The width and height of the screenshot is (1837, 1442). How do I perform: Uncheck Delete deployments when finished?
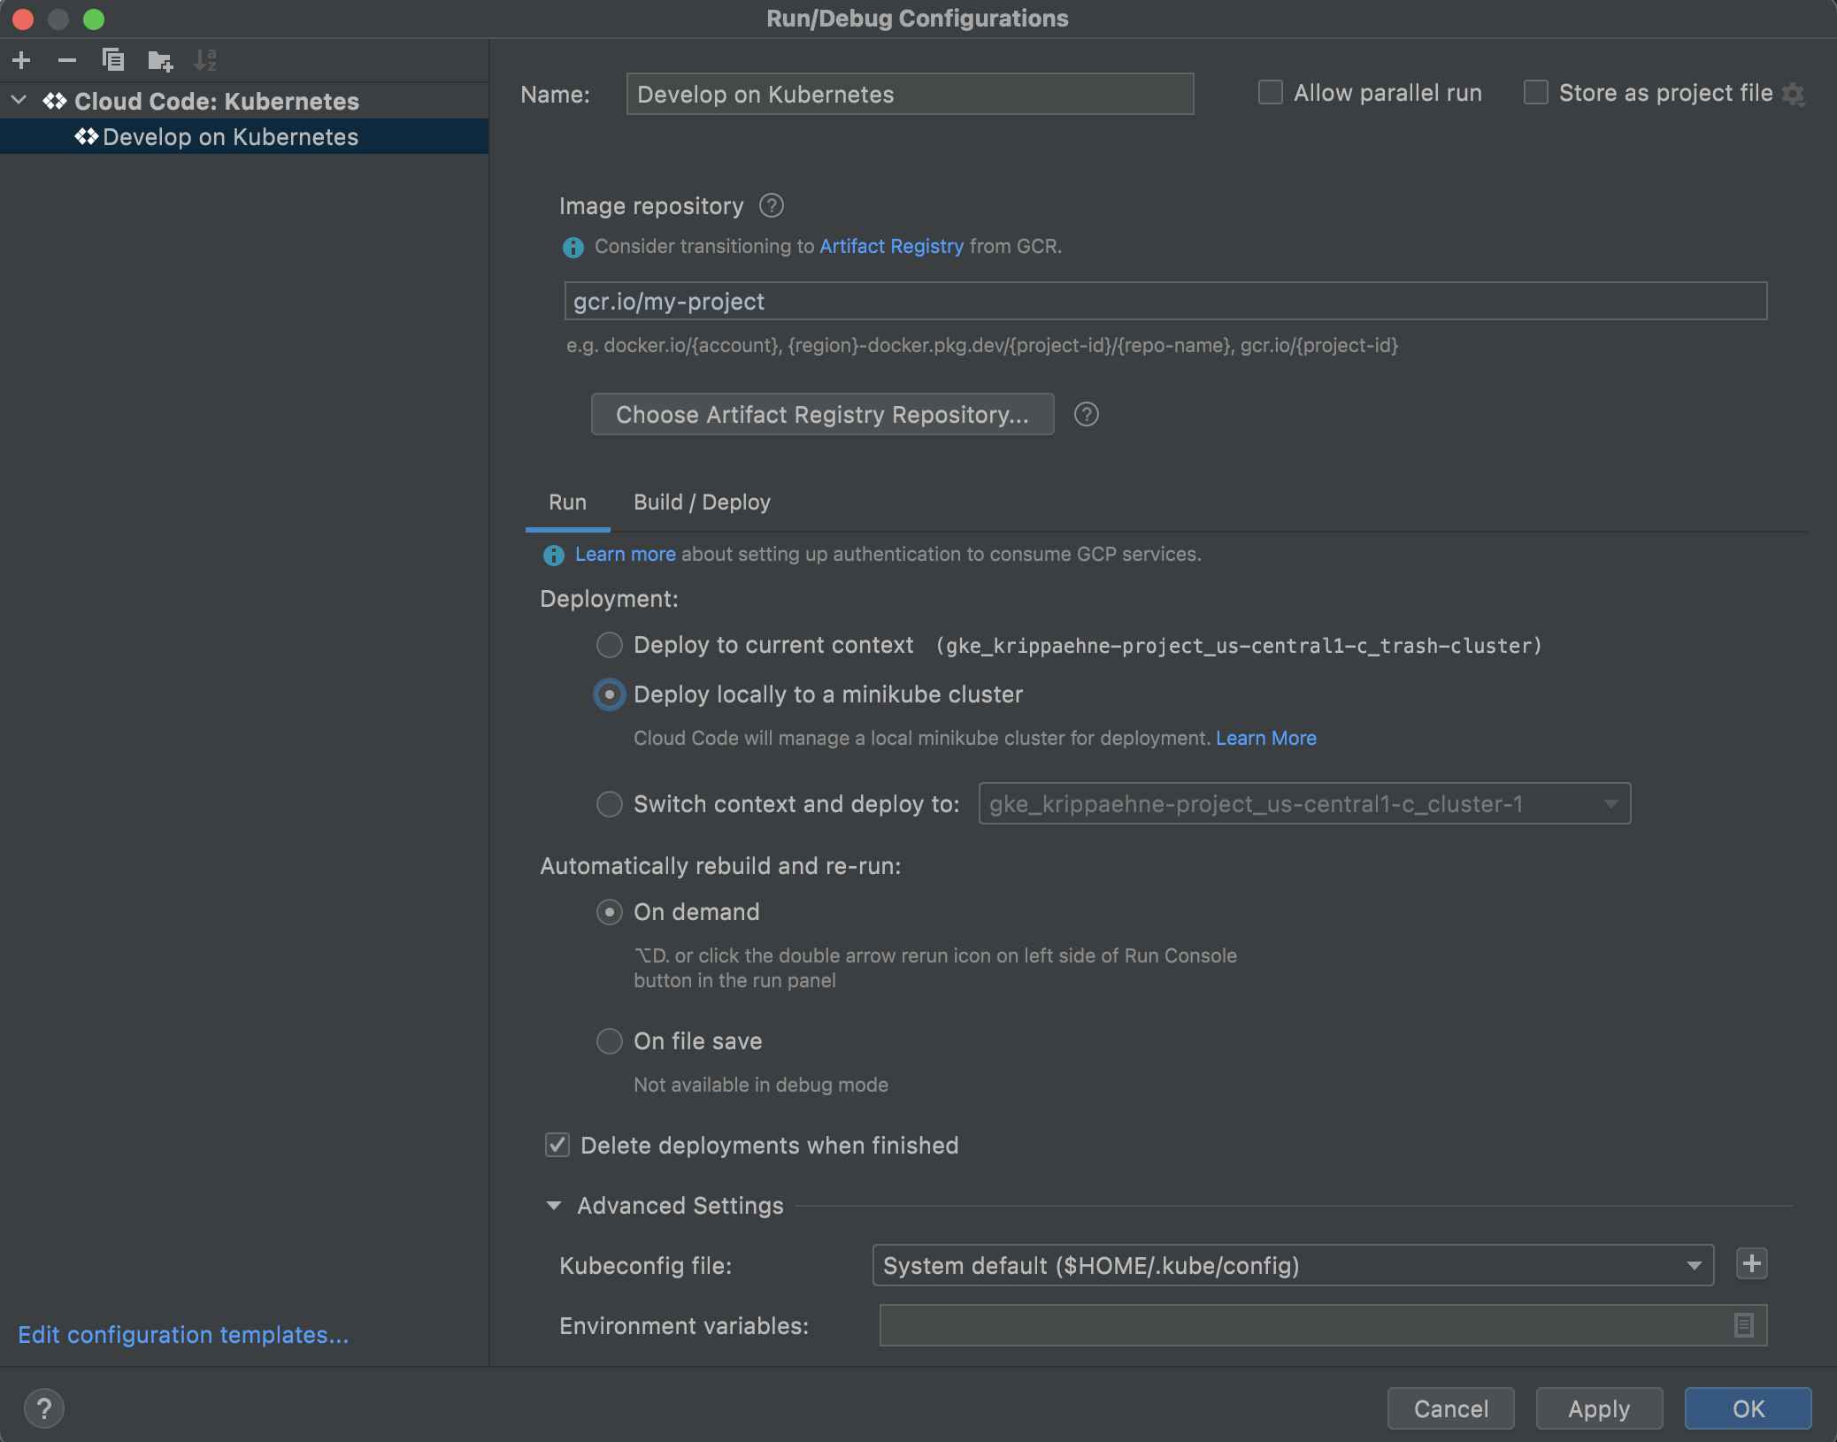coord(557,1145)
